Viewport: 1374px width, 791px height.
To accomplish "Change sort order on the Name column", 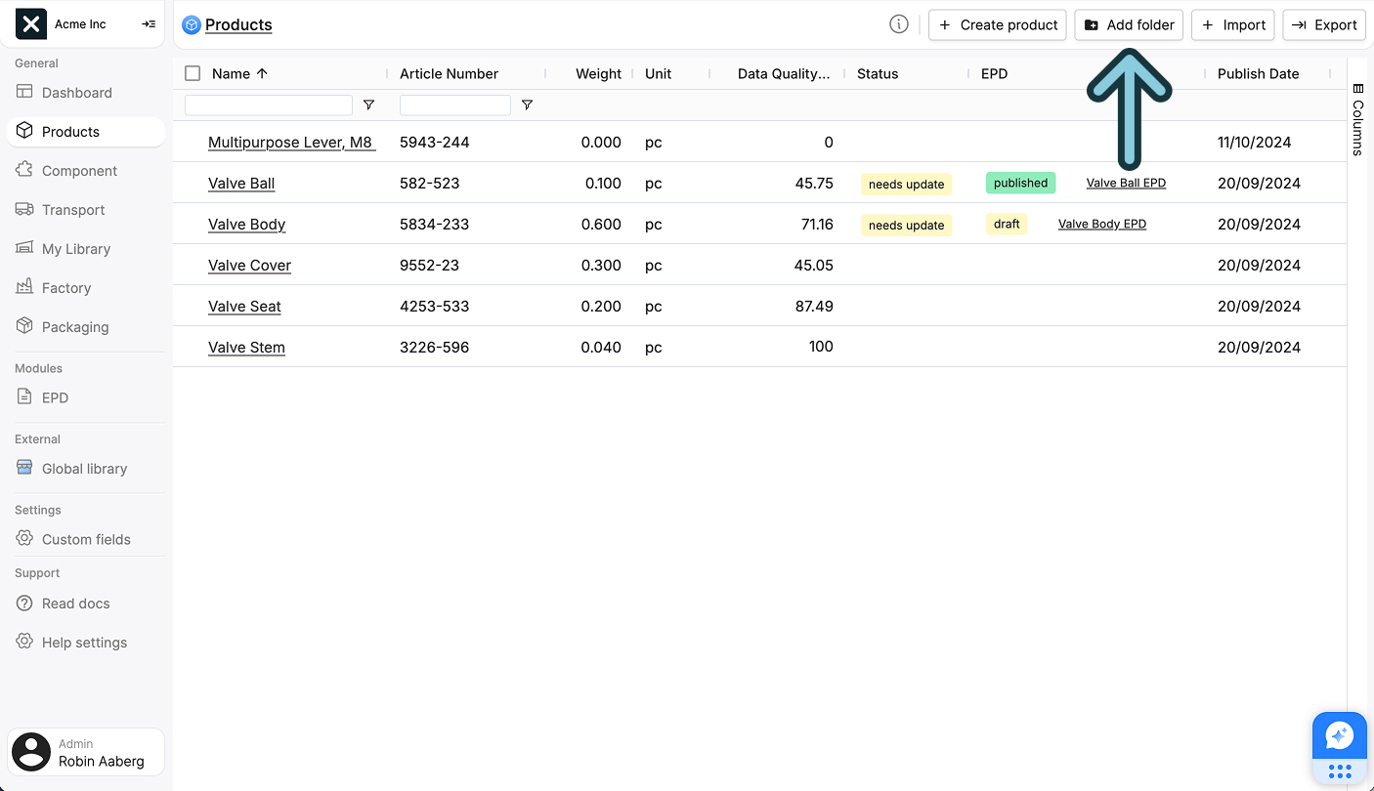I will [x=261, y=73].
